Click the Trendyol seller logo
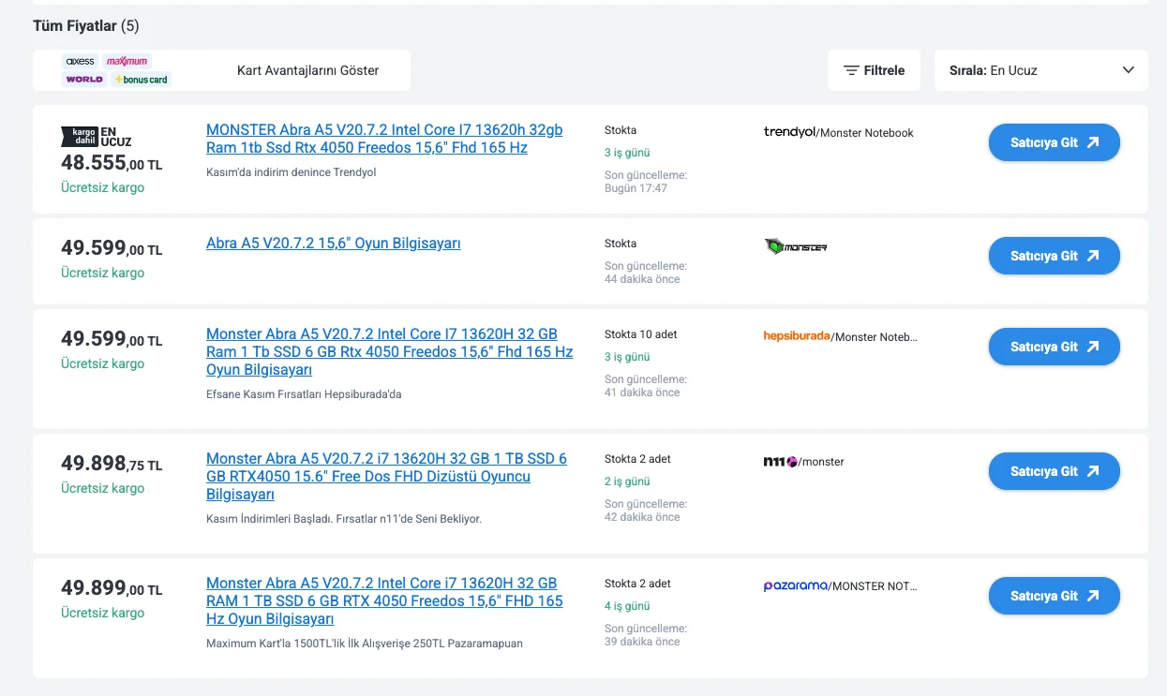The width and height of the screenshot is (1167, 696). (x=789, y=132)
